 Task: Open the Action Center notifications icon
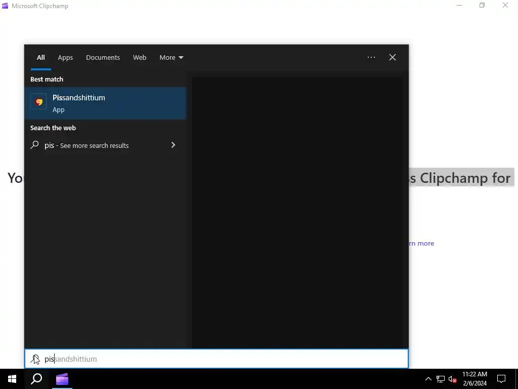[501, 379]
